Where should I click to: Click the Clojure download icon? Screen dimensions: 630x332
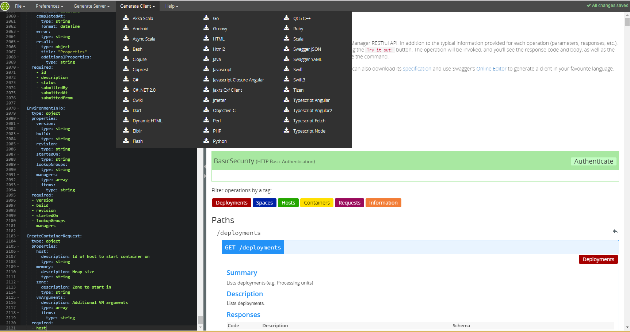point(126,59)
